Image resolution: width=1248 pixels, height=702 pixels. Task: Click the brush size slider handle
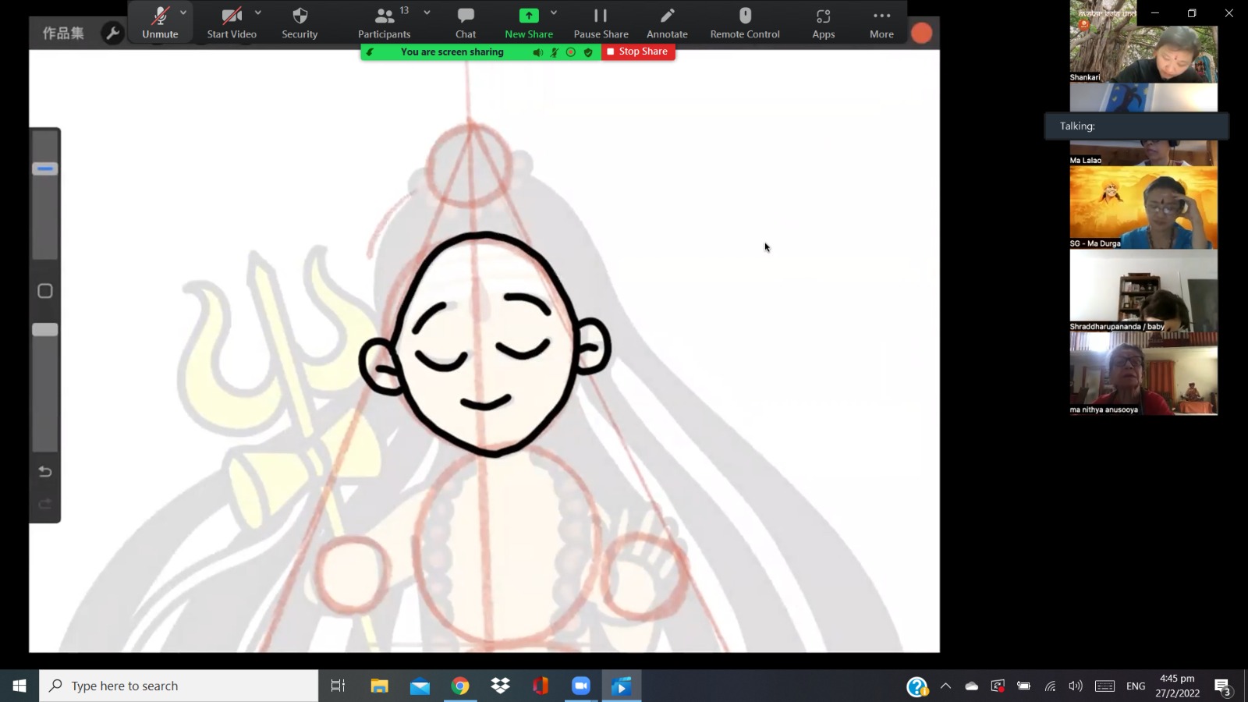[45, 168]
